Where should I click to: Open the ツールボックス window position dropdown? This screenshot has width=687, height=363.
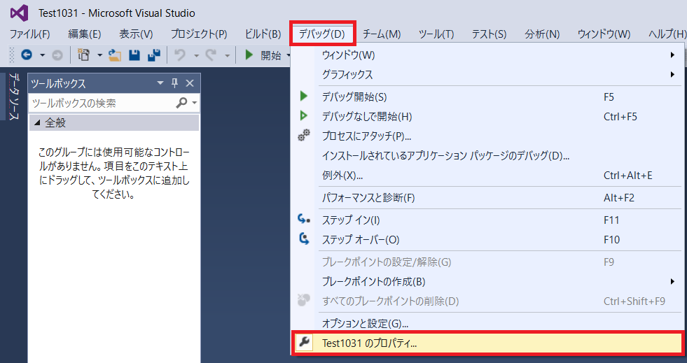pos(160,83)
